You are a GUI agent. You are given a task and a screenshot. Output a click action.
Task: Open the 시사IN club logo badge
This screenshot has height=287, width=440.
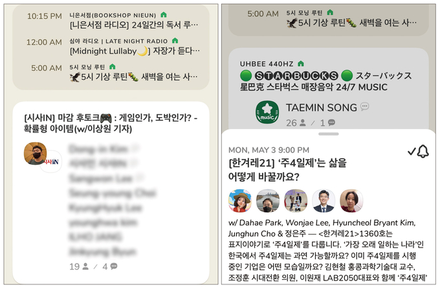(51, 162)
